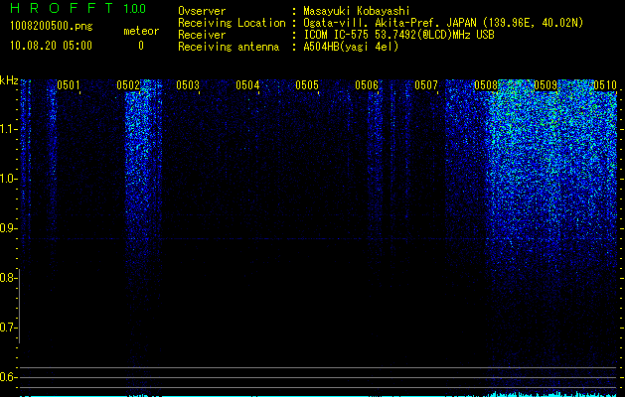Click time marker 0503
The image size is (625, 397).
pyautogui.click(x=188, y=84)
